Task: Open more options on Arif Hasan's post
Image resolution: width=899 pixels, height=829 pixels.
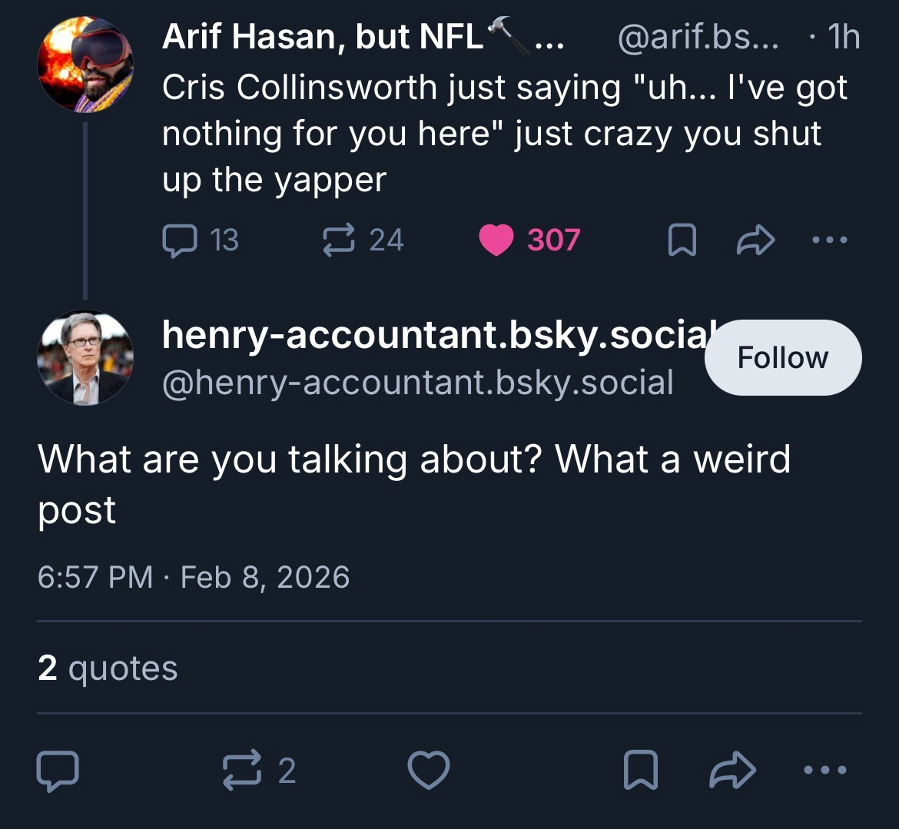Action: pos(829,240)
